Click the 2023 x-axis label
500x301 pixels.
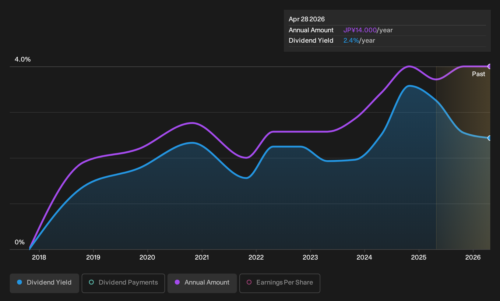click(x=310, y=257)
